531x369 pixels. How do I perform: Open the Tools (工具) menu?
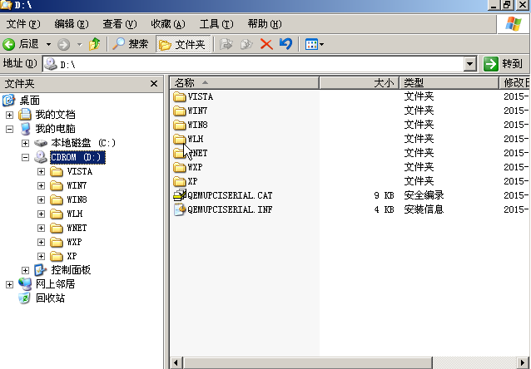216,23
